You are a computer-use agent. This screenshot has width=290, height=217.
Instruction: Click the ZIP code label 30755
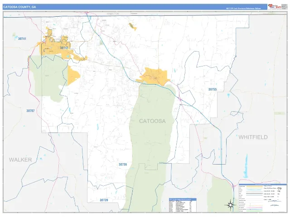(x=213, y=90)
